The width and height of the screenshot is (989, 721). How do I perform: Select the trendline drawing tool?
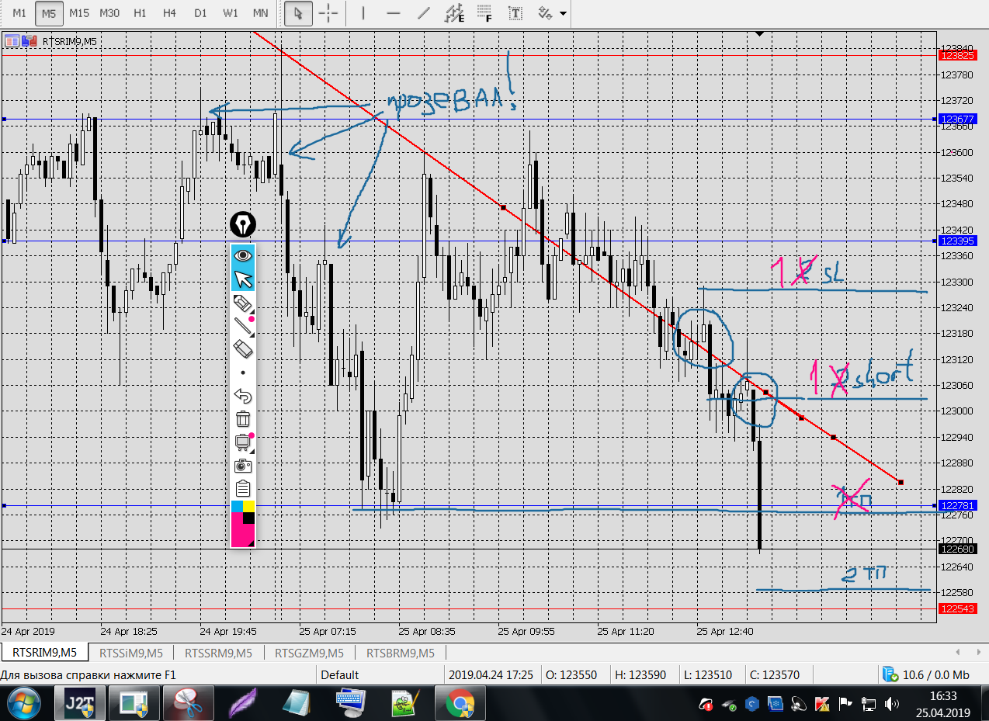point(423,13)
